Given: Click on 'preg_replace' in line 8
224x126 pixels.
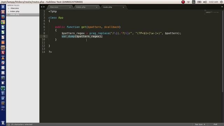Looking at the screenshot, I should (99, 33).
